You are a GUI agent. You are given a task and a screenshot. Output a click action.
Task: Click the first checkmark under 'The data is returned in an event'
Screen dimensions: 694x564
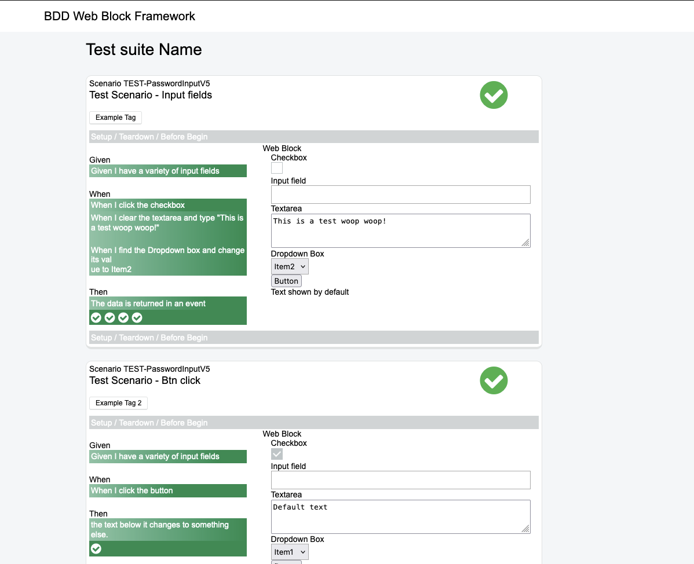(x=96, y=317)
